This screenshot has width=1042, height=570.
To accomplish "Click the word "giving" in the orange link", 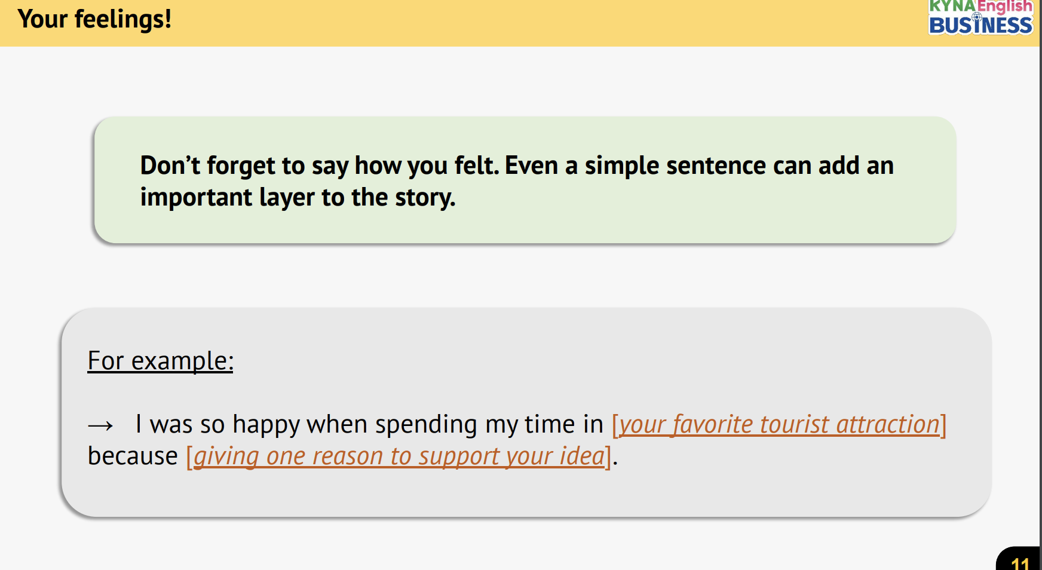I will tap(226, 456).
